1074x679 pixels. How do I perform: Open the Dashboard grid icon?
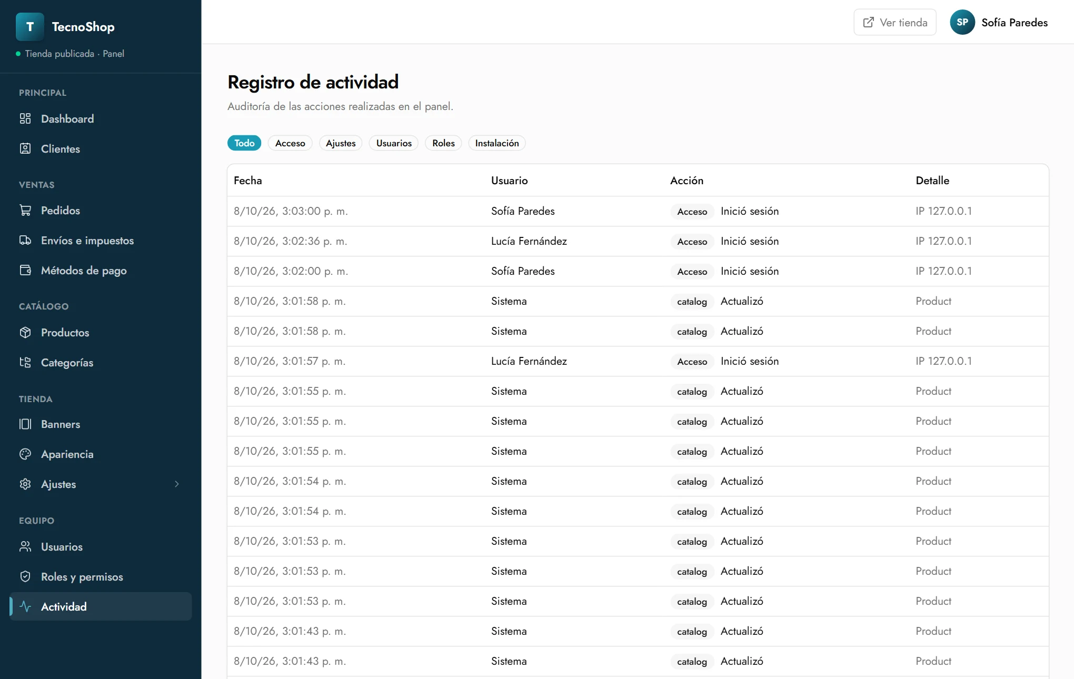tap(25, 118)
